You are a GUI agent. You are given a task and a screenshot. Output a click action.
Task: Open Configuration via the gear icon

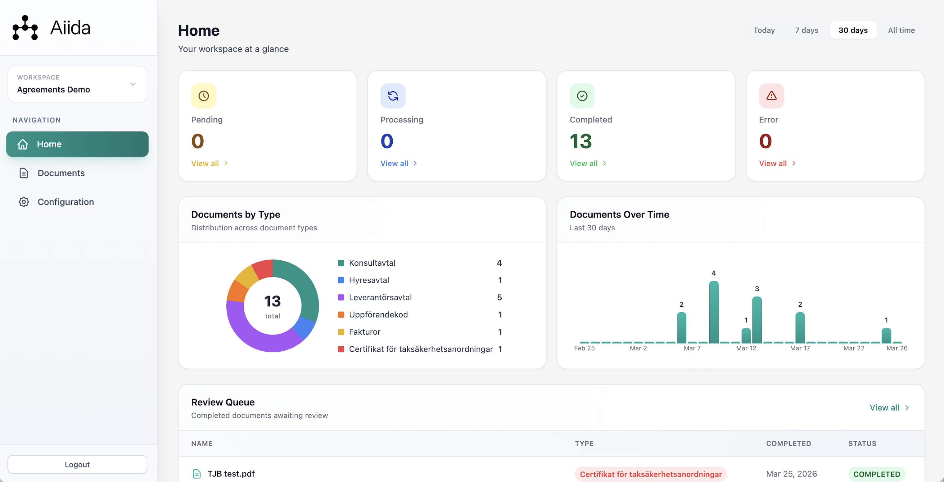click(24, 201)
